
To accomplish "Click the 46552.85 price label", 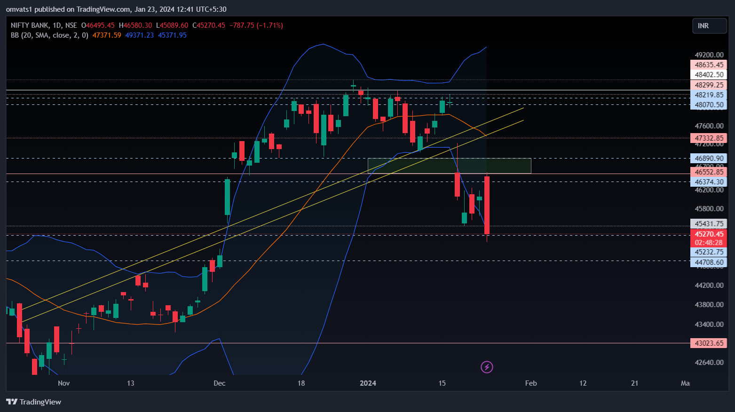I will 709,172.
